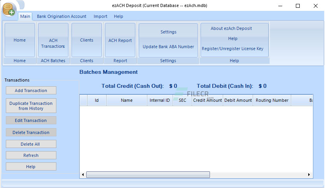
Task: Open the Bank Origination Account tab
Action: (61, 16)
